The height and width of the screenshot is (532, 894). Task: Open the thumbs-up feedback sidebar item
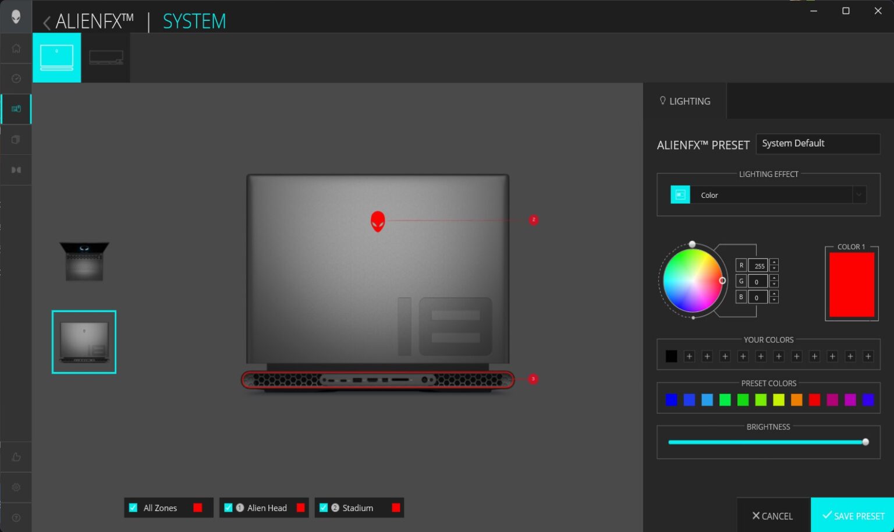pos(16,457)
